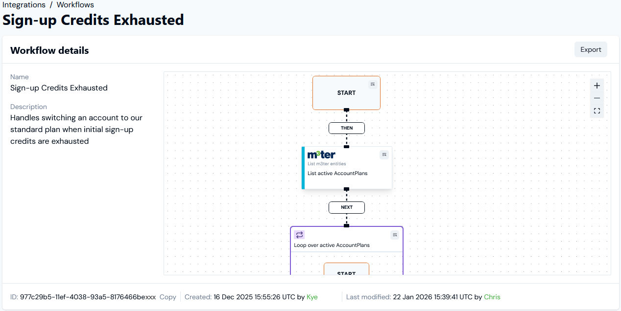Click the Name field label
Viewport: 621px width, 311px height.
click(20, 77)
